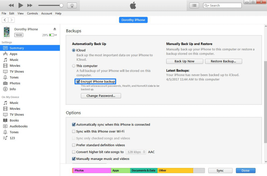
Task: Click the Photos storage bar segment
Action: tap(92, 170)
